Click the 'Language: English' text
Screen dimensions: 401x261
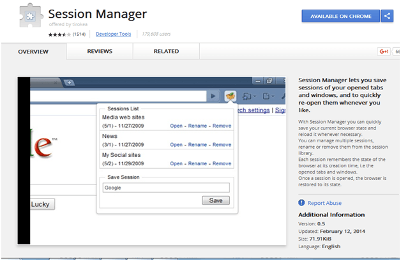point(319,246)
